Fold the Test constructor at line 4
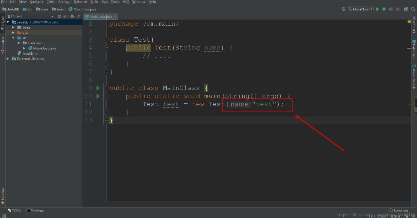418x218 pixels. [x=107, y=48]
